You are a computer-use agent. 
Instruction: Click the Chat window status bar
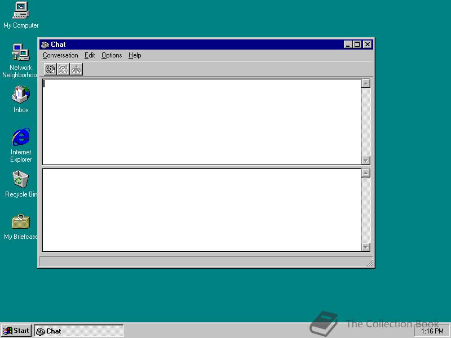coord(206,261)
